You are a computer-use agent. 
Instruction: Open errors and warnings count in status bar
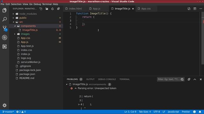tap(21, 112)
